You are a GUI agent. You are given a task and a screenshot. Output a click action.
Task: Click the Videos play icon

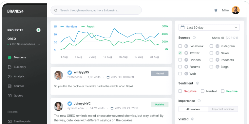tap(186, 60)
